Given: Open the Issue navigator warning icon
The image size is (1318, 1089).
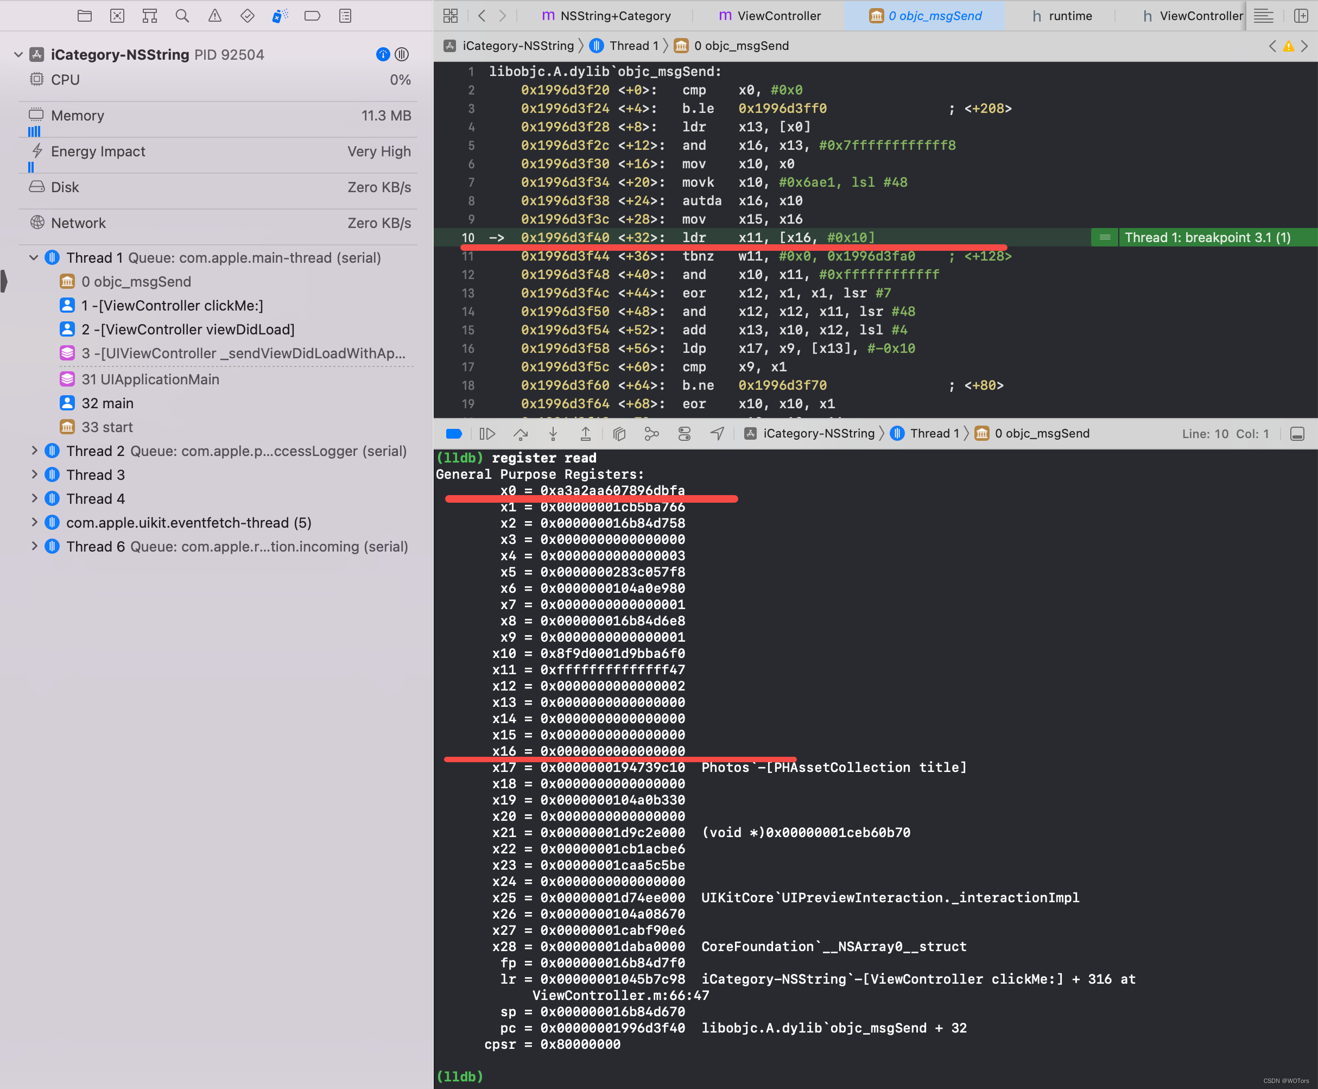Looking at the screenshot, I should (215, 16).
